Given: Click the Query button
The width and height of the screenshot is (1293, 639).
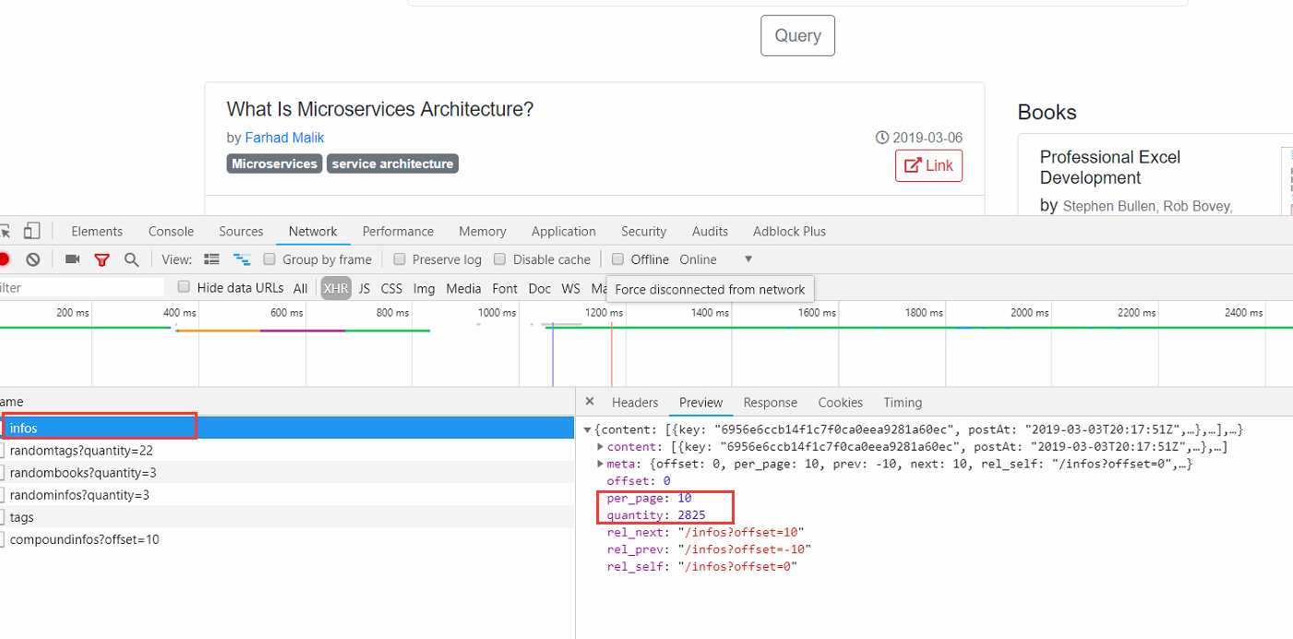Looking at the screenshot, I should click(797, 35).
